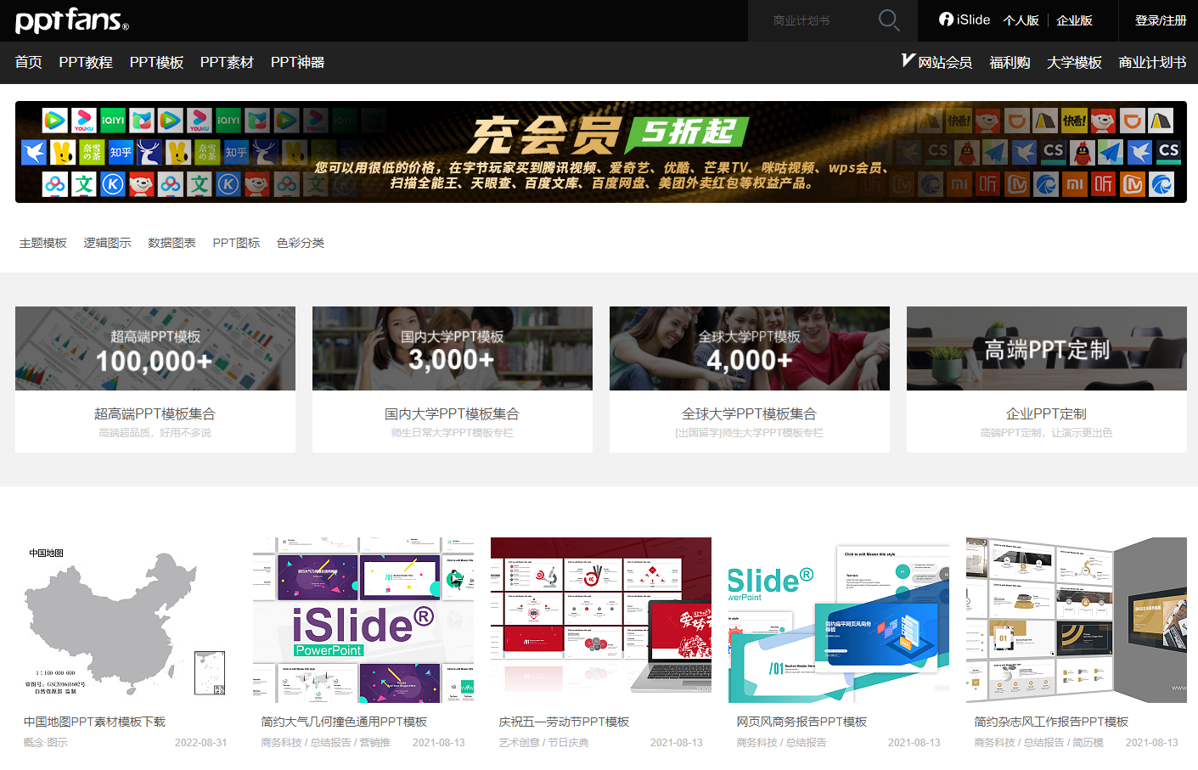1198x770 pixels.
Task: Open the PPT教程 menu
Action: click(x=86, y=62)
